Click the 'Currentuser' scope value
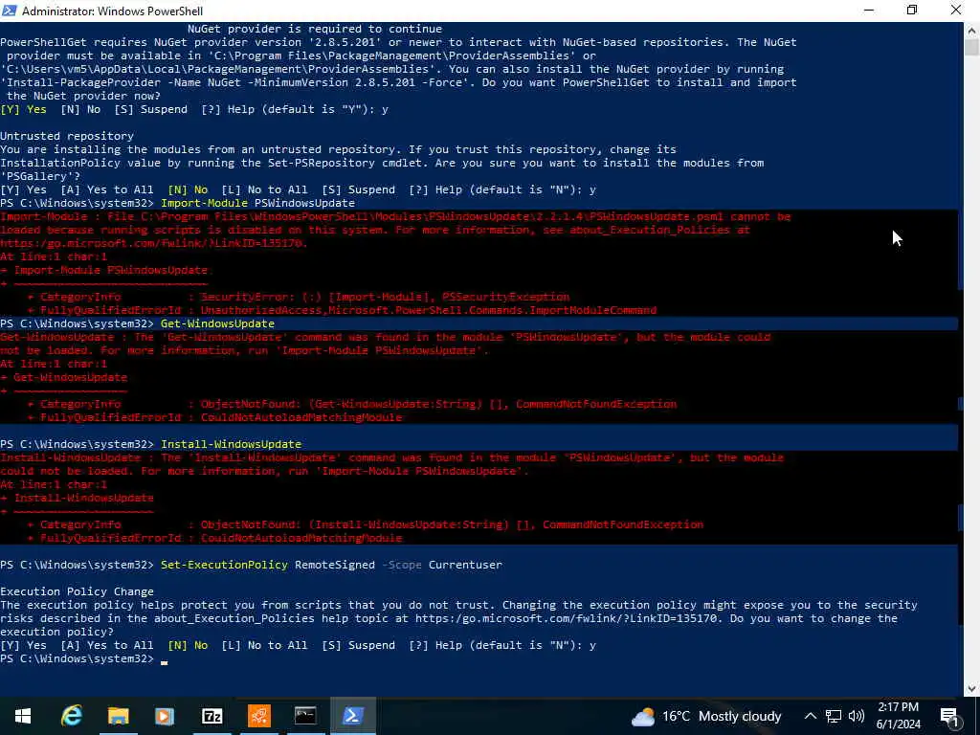The height and width of the screenshot is (735, 980). click(x=465, y=565)
